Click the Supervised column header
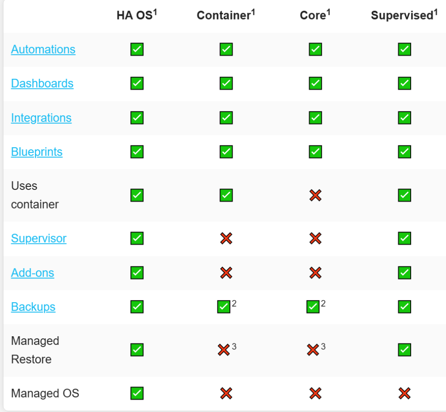446x412 pixels. [404, 15]
